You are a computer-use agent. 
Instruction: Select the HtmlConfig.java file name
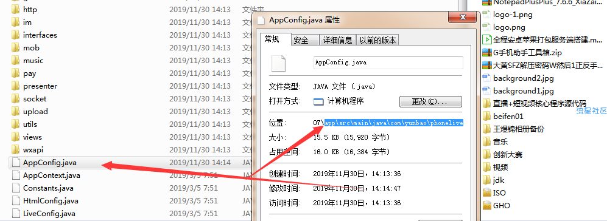tap(51, 200)
